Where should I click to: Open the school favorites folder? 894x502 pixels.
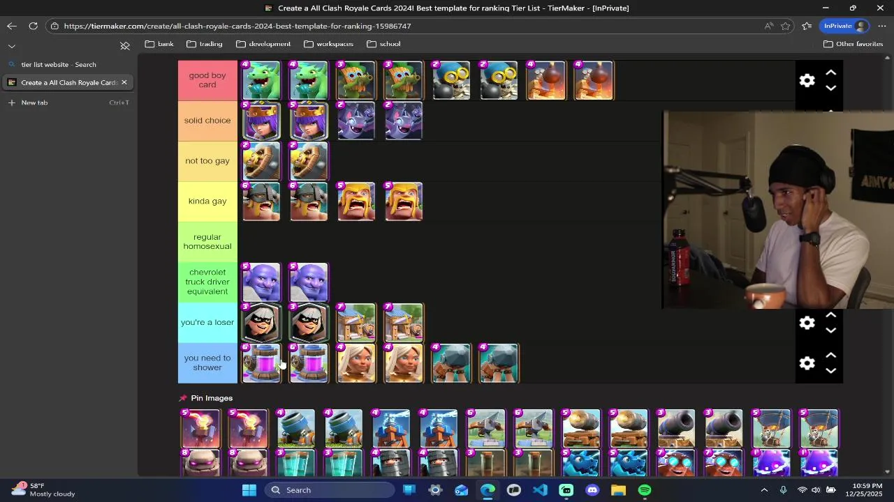(x=383, y=44)
